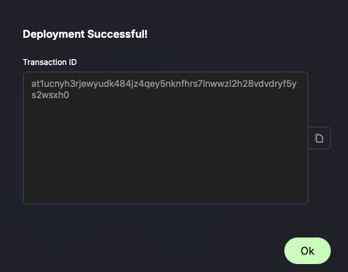The image size is (348, 272).
Task: Click the bottom empty region of the ID textarea
Action: click(166, 178)
